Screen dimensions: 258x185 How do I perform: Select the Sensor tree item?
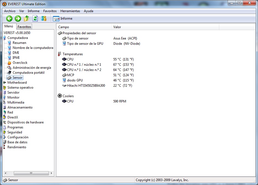pyautogui.click(x=15, y=78)
